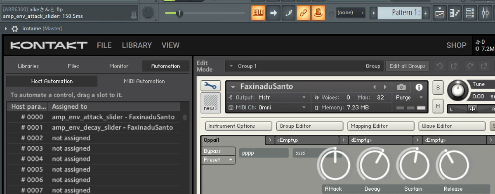Image resolution: width=495 pixels, height=194 pixels.
Task: Add new pattern with plus button
Action: pyautogui.click(x=426, y=13)
